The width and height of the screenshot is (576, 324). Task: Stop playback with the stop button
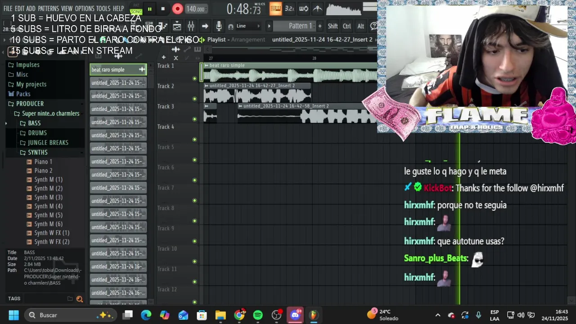tap(163, 9)
